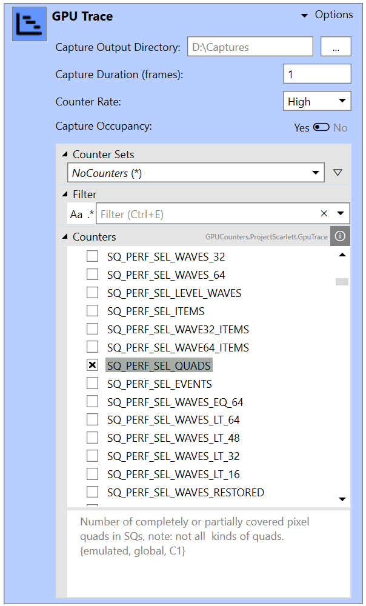This screenshot has height=606, width=366.
Task: Click the Yes label of Capture Occupancy
Action: pos(301,127)
